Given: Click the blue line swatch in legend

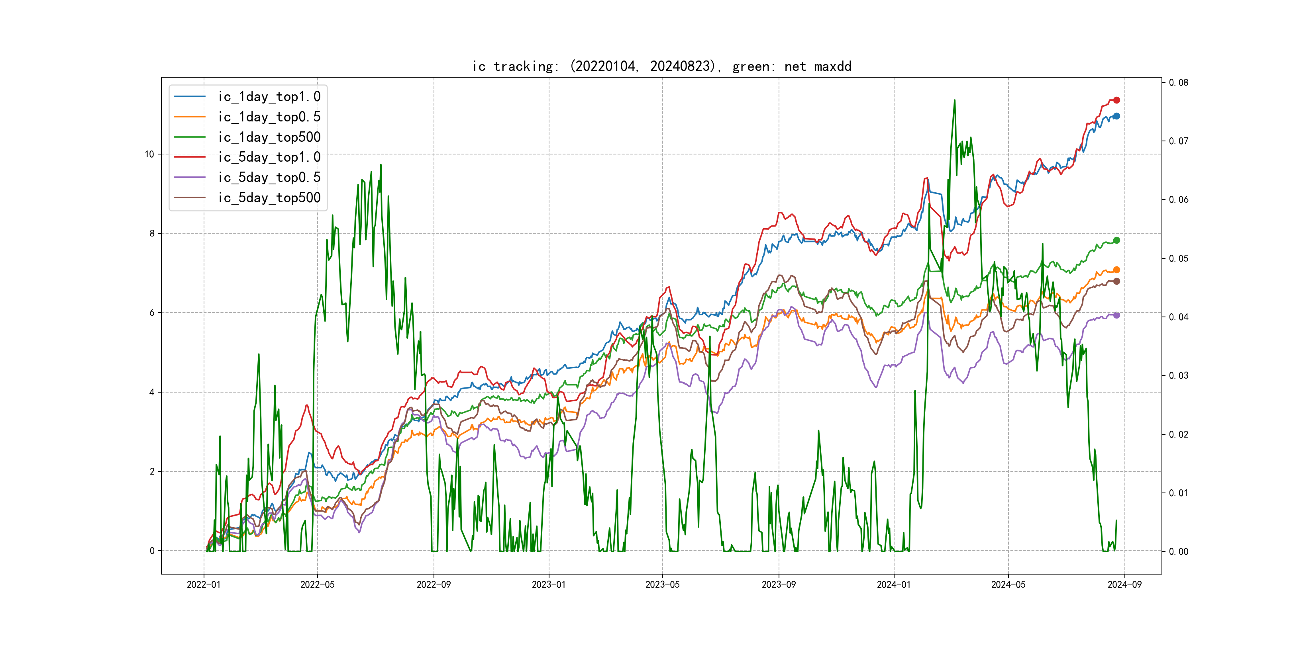Looking at the screenshot, I should (189, 97).
